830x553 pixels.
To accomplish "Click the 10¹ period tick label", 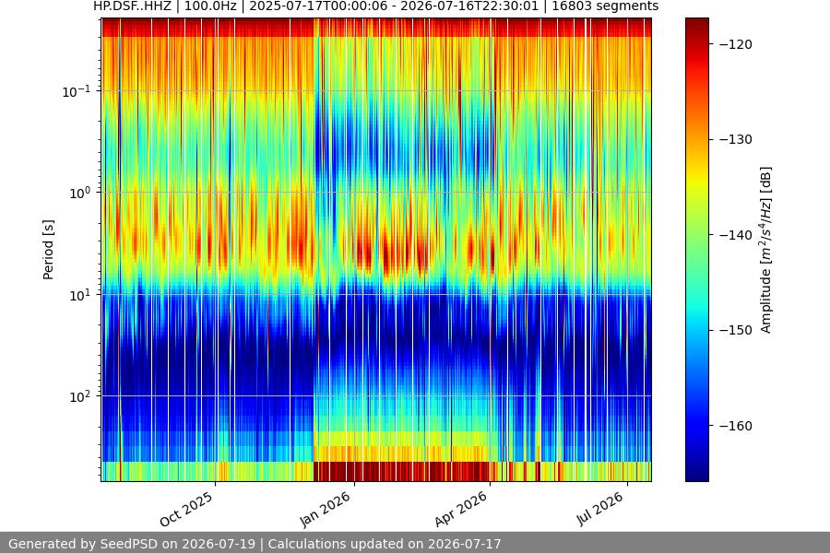I will pyautogui.click(x=79, y=295).
